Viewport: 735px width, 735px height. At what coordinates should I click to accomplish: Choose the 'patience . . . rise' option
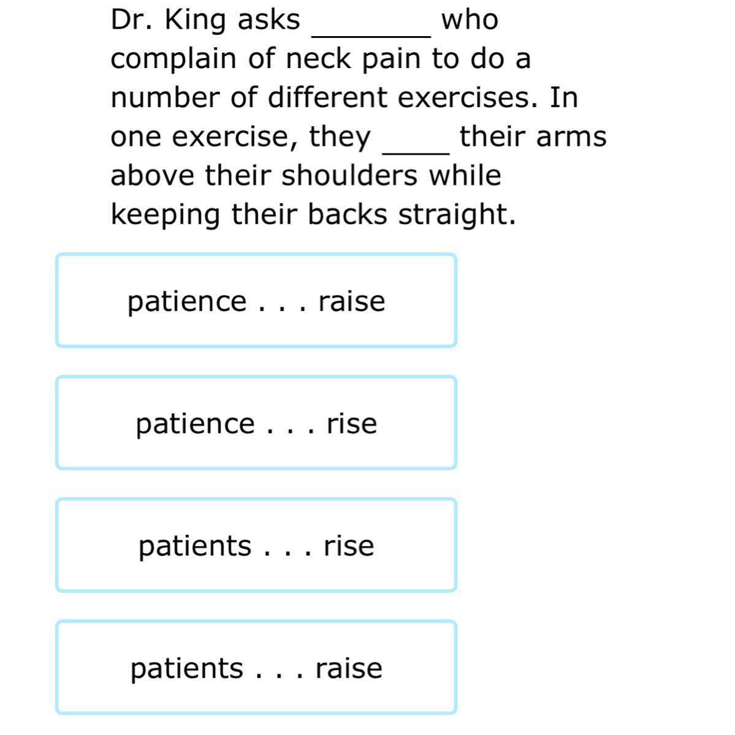256,423
